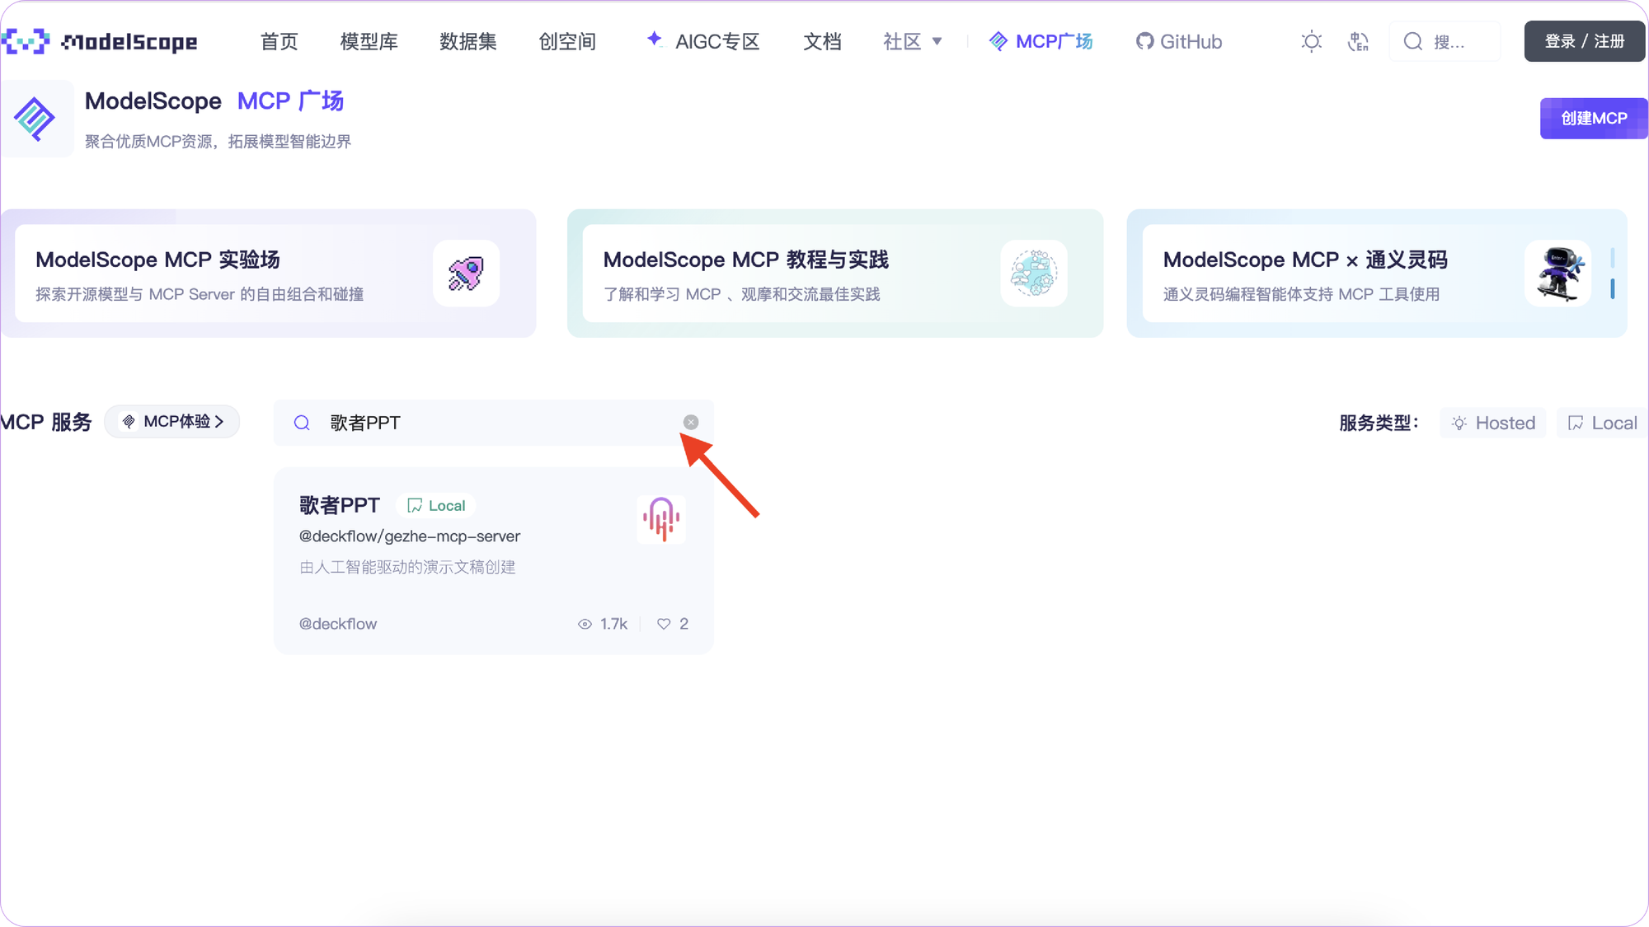Open the MCP体验 pill button

172,422
